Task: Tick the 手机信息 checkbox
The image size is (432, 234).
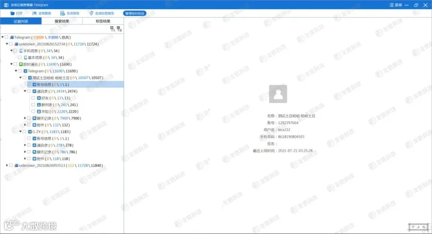Action: pos(15,51)
